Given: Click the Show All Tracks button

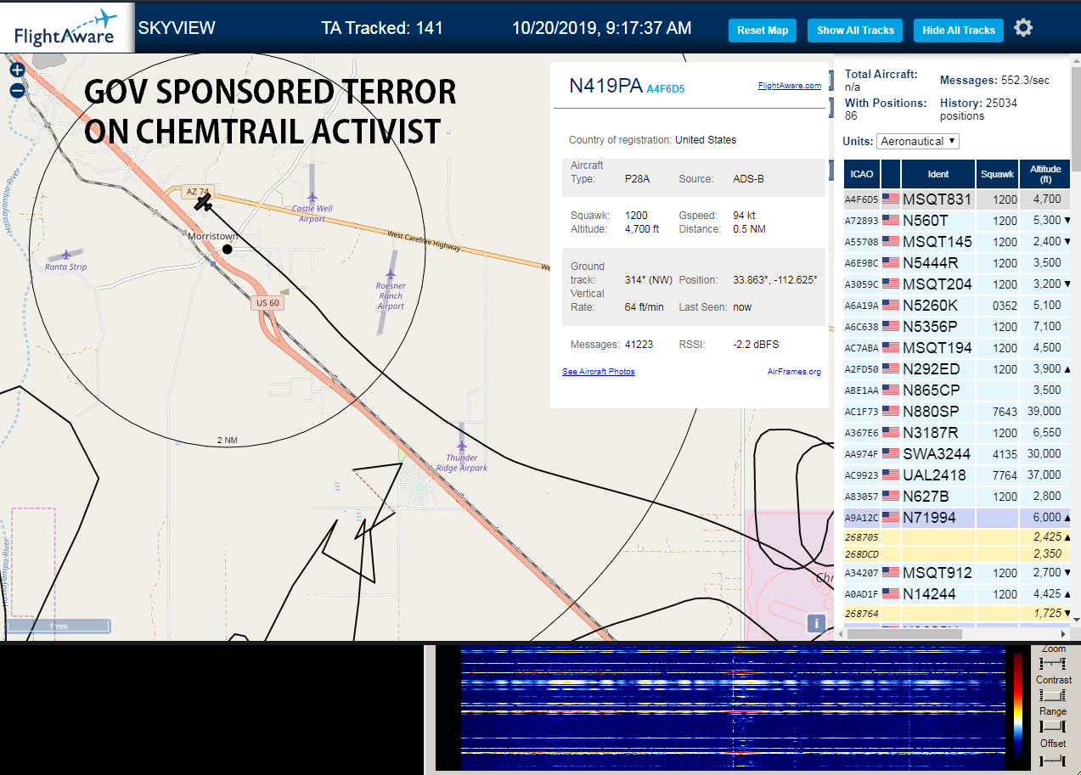Looking at the screenshot, I should click(x=855, y=31).
